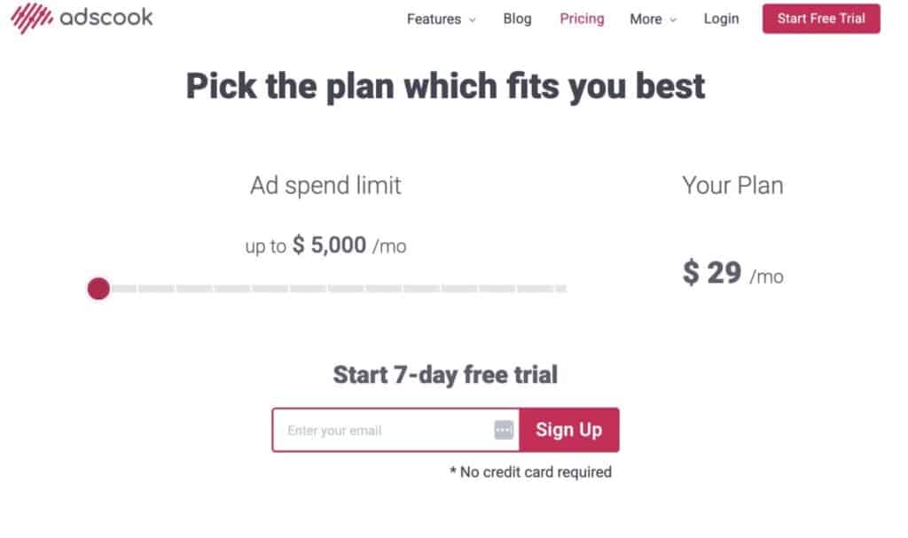The image size is (908, 538).
Task: Click the up to $5,000 ad spend text
Action: click(325, 246)
